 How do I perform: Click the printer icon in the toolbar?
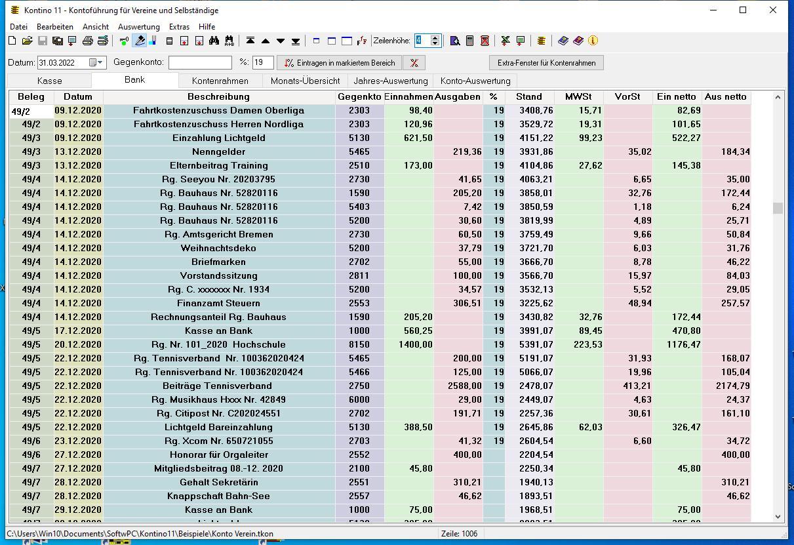[87, 41]
